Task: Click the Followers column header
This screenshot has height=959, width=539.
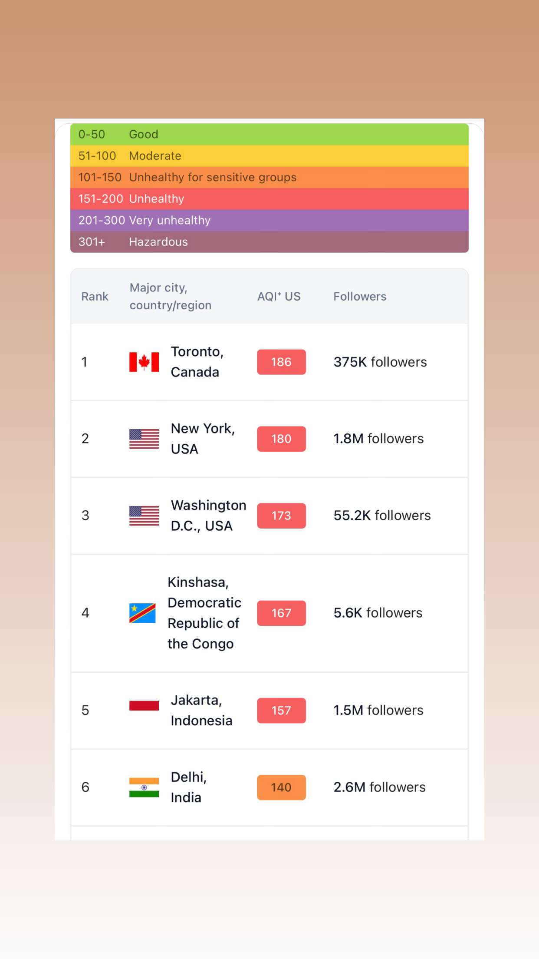Action: [360, 296]
